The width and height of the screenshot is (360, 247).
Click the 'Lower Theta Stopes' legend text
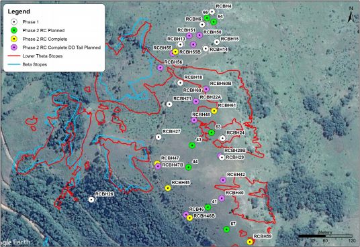click(x=42, y=56)
